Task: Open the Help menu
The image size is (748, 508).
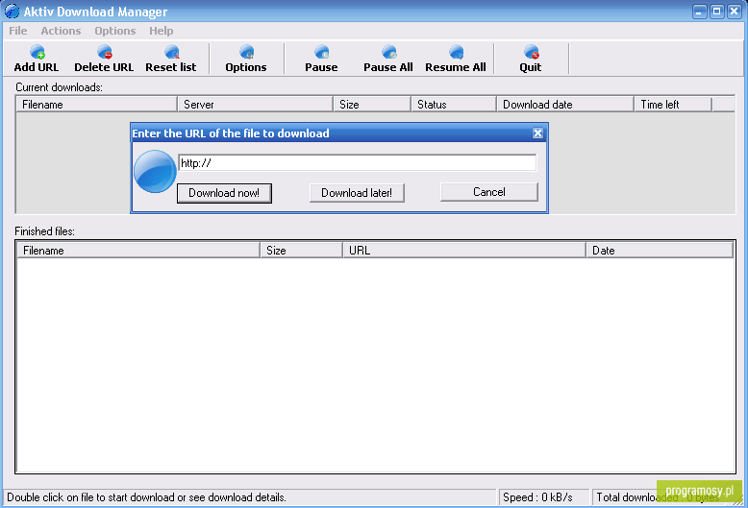Action: pyautogui.click(x=161, y=31)
